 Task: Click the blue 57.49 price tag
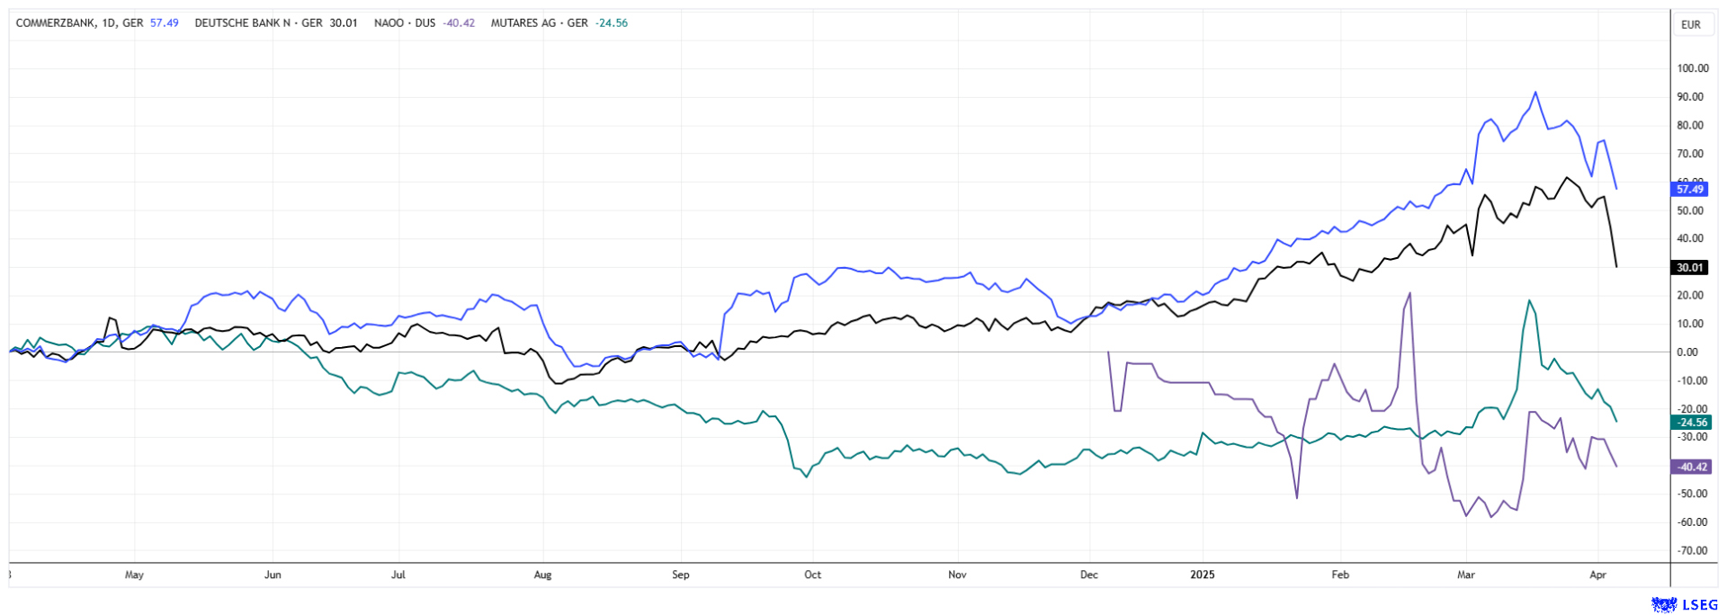1690,189
